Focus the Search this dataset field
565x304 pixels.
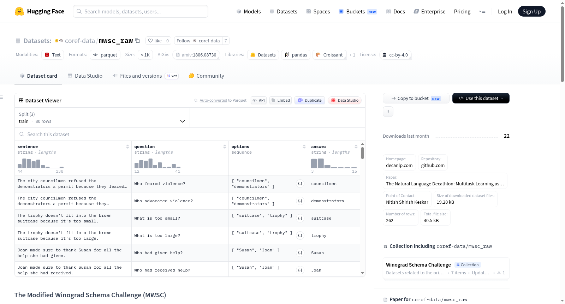point(190,134)
